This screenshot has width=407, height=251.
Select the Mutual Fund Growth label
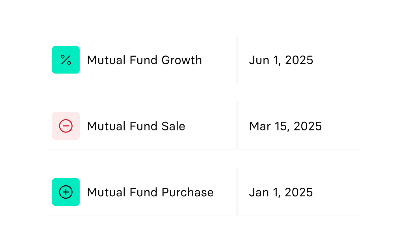[144, 60]
